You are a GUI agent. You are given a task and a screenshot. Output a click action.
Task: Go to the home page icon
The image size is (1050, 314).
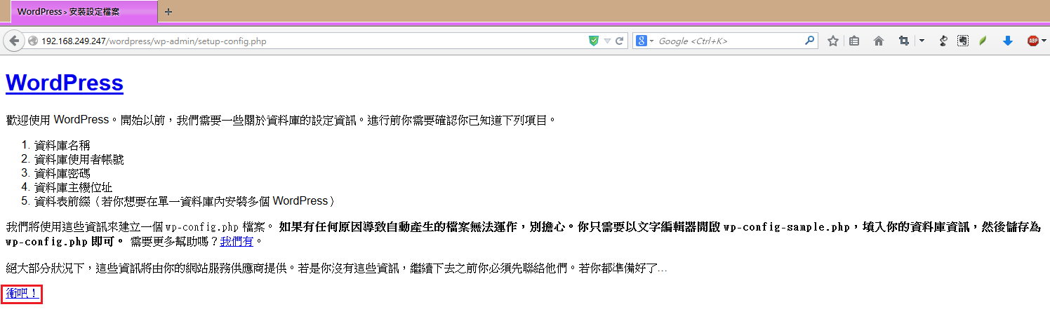(878, 41)
